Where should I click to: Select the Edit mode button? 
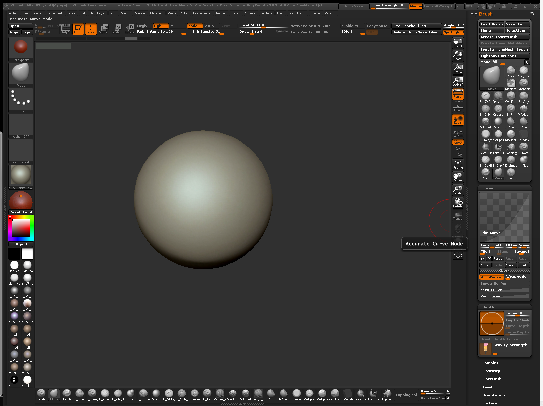click(x=78, y=29)
